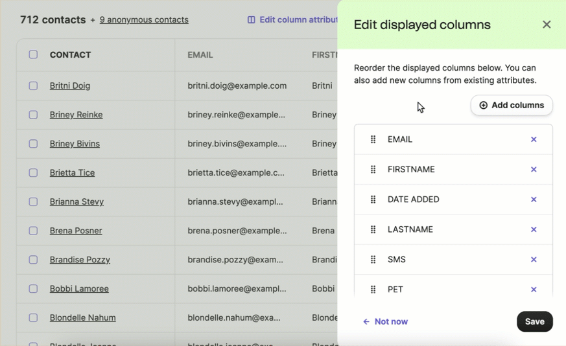Grab the drag handle for SMS column

point(373,259)
